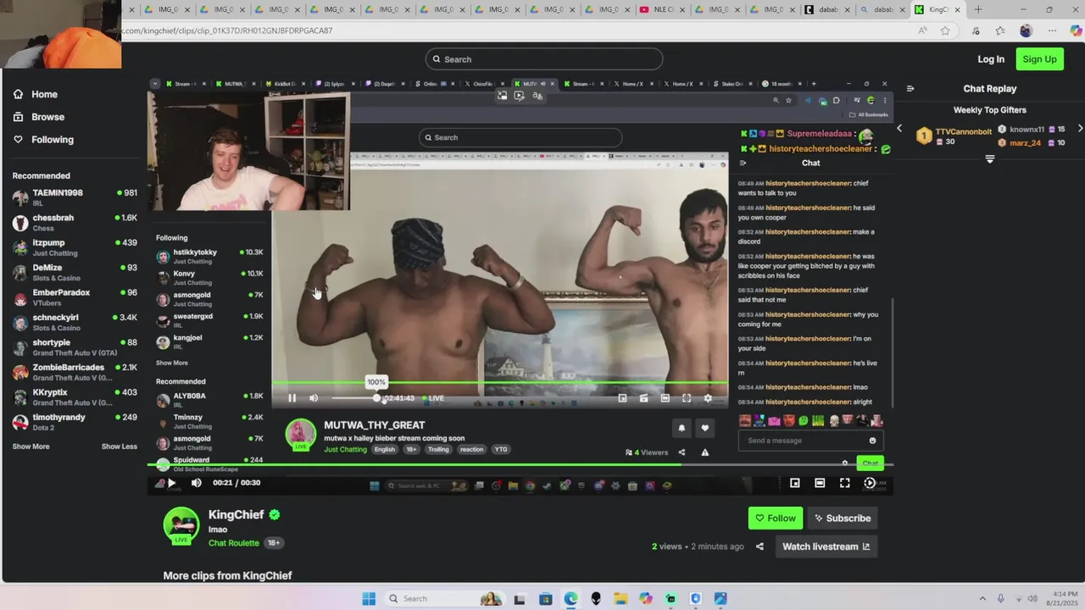Open Microsoft Edge from the taskbar
The image size is (1085, 610).
tap(571, 598)
